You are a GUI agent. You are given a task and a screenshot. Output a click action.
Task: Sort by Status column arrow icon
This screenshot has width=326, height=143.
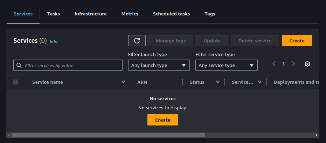click(x=218, y=82)
